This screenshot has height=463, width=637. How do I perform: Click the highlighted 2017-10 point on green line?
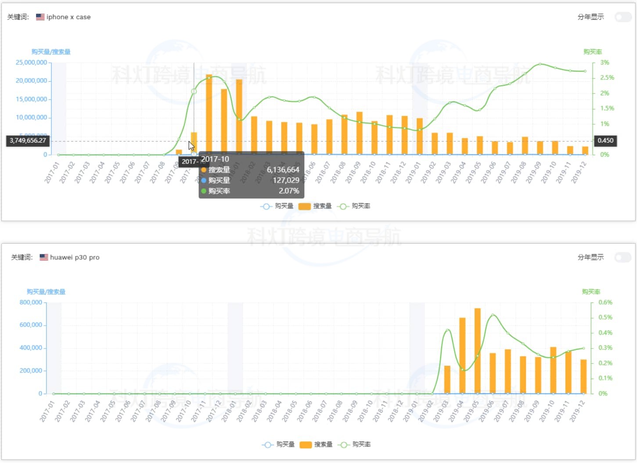pos(194,91)
